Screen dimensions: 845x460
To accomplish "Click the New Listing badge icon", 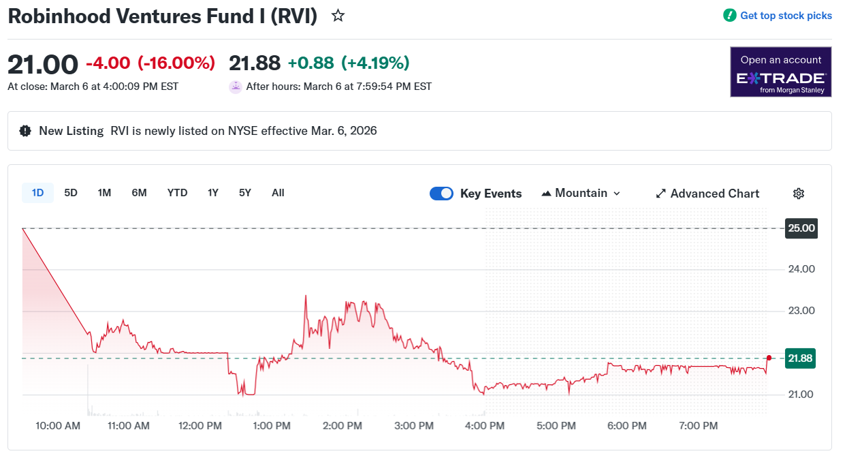I will [x=25, y=131].
